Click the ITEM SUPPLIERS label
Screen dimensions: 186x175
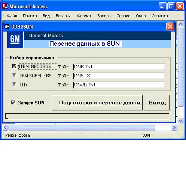(35, 76)
